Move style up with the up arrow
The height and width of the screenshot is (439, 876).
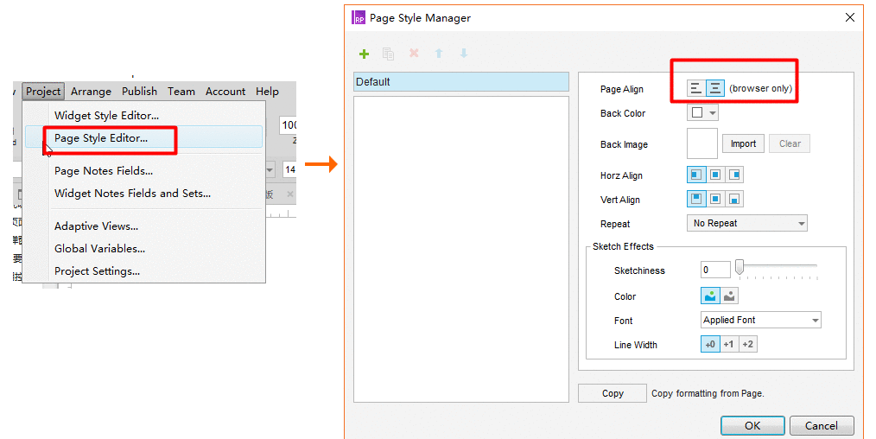[439, 53]
